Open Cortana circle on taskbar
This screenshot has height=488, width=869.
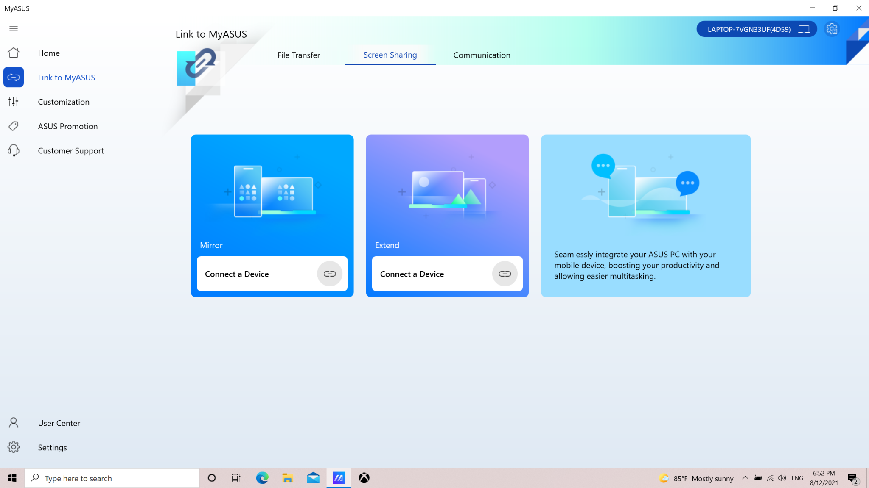coord(212,478)
